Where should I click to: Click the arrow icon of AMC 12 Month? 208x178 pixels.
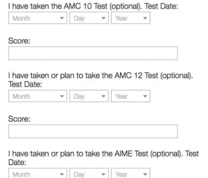pyautogui.click(x=62, y=96)
